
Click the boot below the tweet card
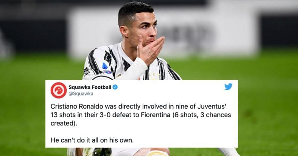(x=102, y=152)
